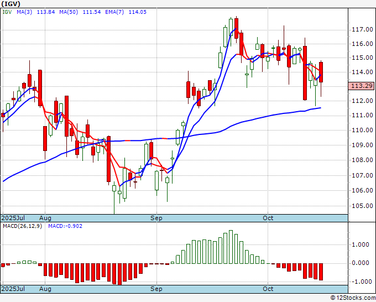Click the 115.00 price axis label
376x302 pixels.
pos(362,58)
